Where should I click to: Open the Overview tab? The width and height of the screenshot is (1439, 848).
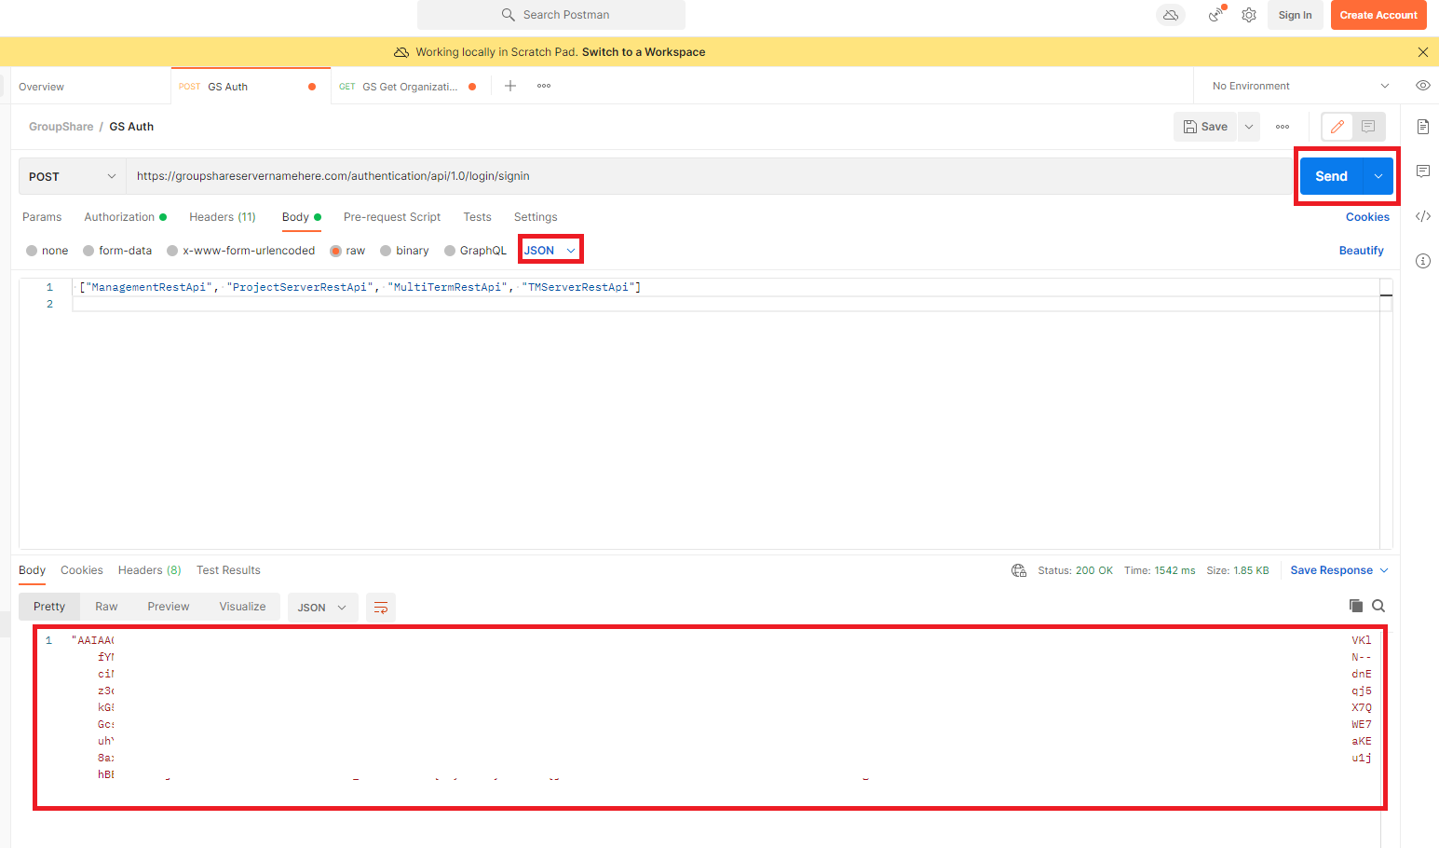42,87
